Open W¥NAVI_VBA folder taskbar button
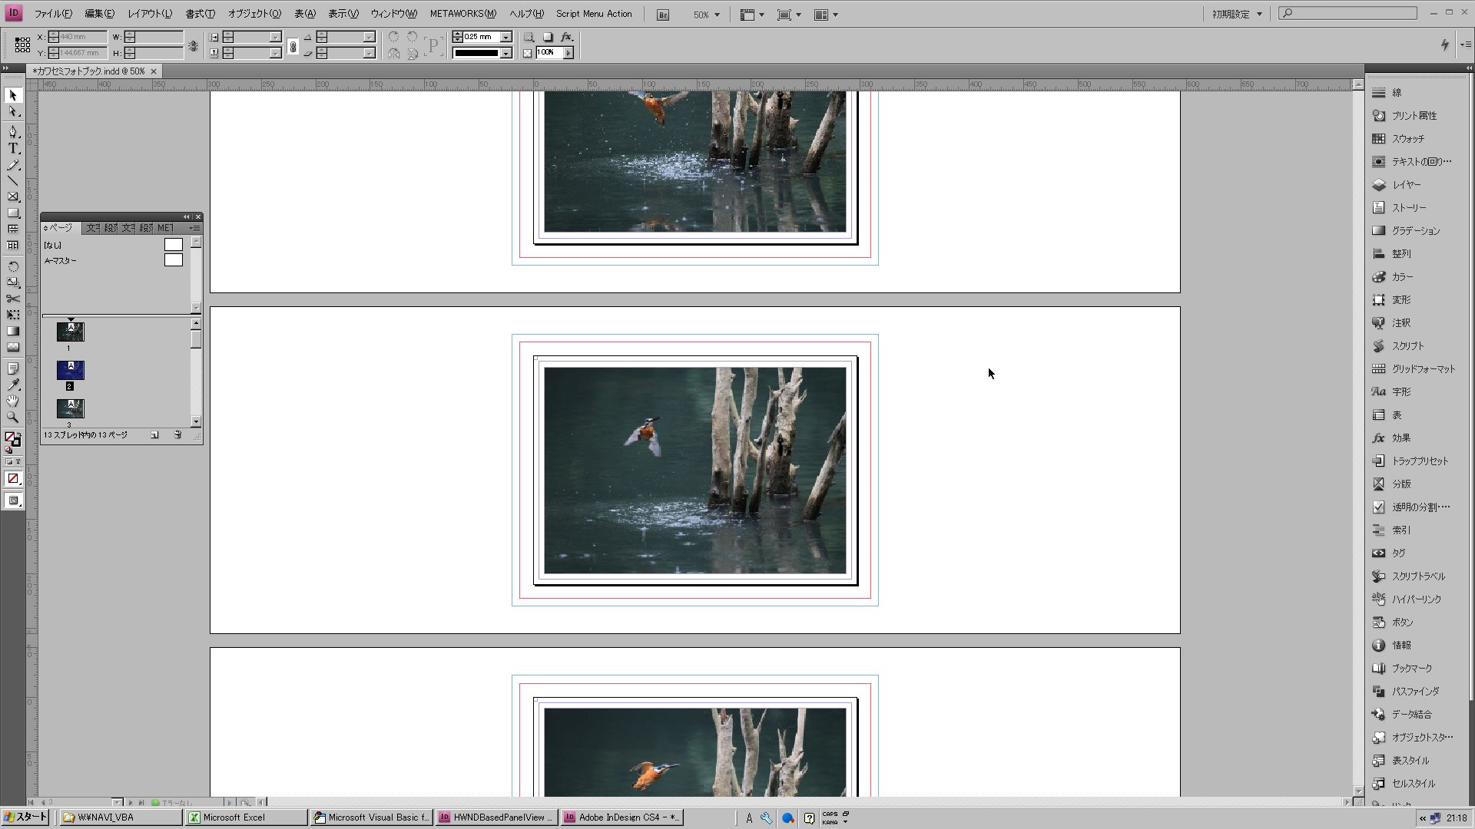The height and width of the screenshot is (829, 1475). [x=121, y=817]
